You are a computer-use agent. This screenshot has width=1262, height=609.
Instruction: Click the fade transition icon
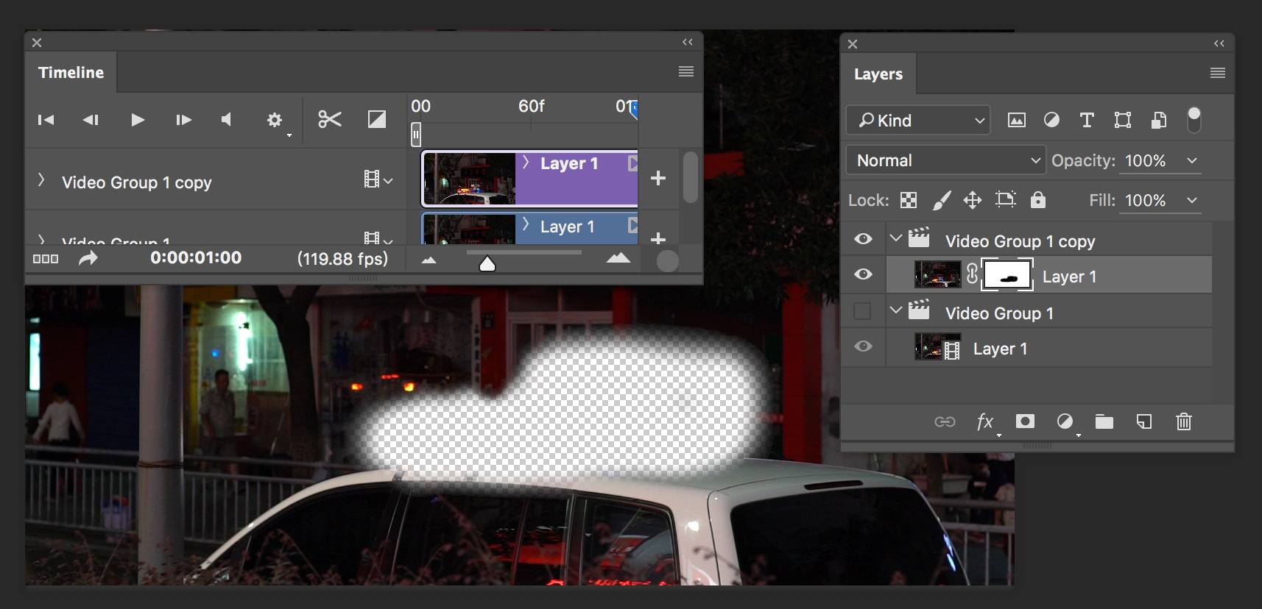coord(376,119)
